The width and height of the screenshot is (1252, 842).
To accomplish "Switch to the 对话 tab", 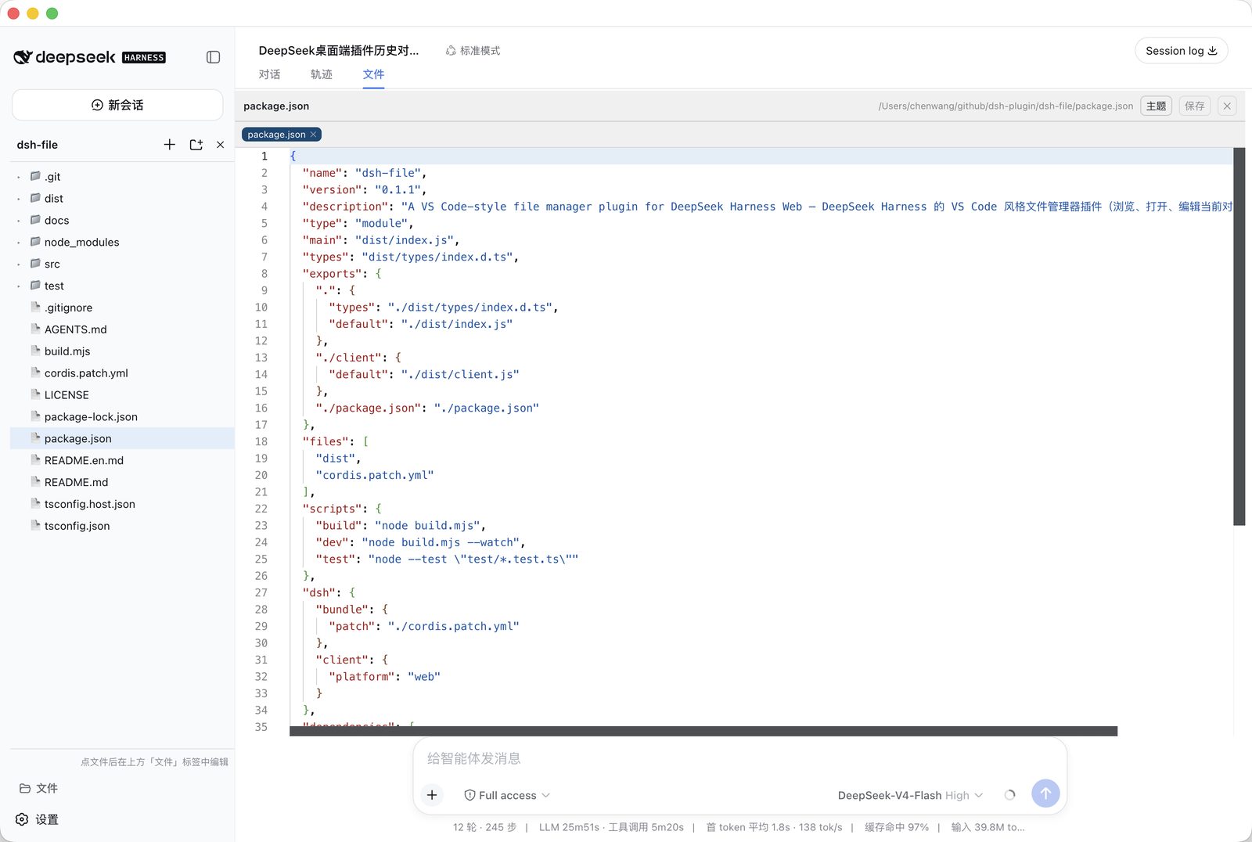I will pos(269,74).
